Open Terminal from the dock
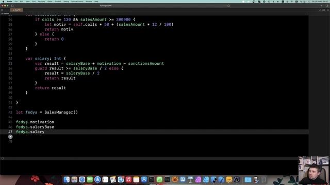 tap(152, 179)
